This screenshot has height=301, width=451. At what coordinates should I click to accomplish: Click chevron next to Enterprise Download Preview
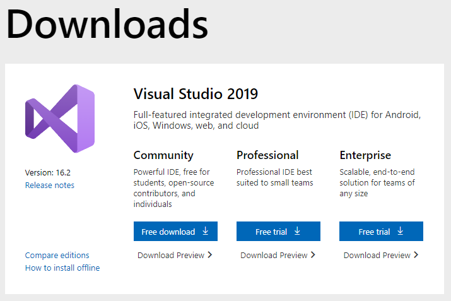[x=416, y=255]
